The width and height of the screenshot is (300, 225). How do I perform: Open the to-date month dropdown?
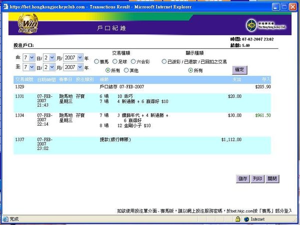(49, 67)
